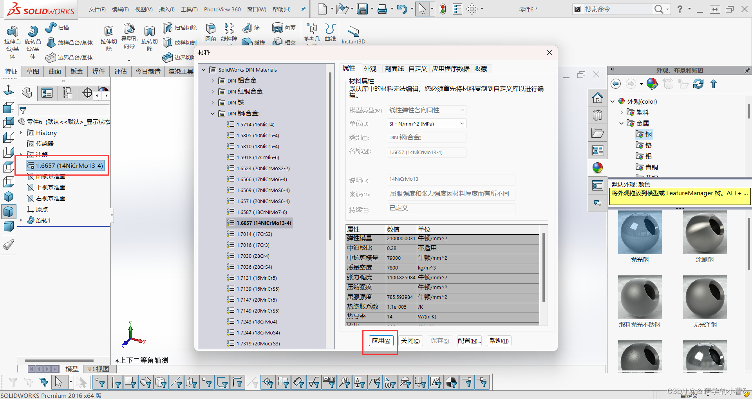The image size is (752, 399).
Task: Click the filter funnel in feature tree
Action: coord(23,111)
